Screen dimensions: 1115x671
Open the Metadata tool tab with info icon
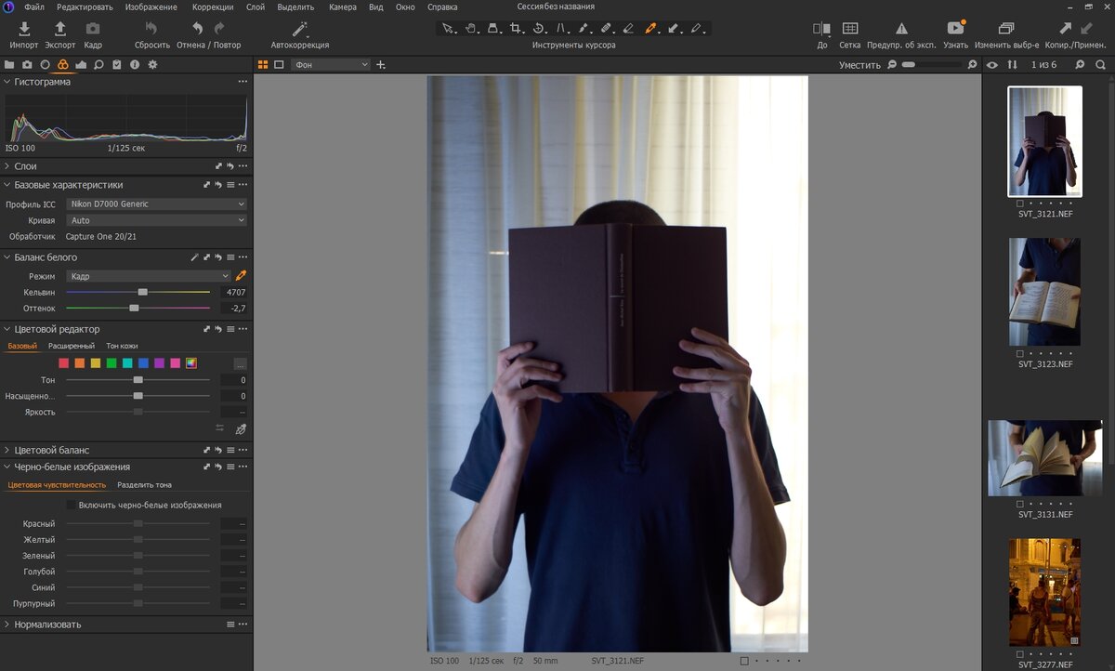pos(134,64)
